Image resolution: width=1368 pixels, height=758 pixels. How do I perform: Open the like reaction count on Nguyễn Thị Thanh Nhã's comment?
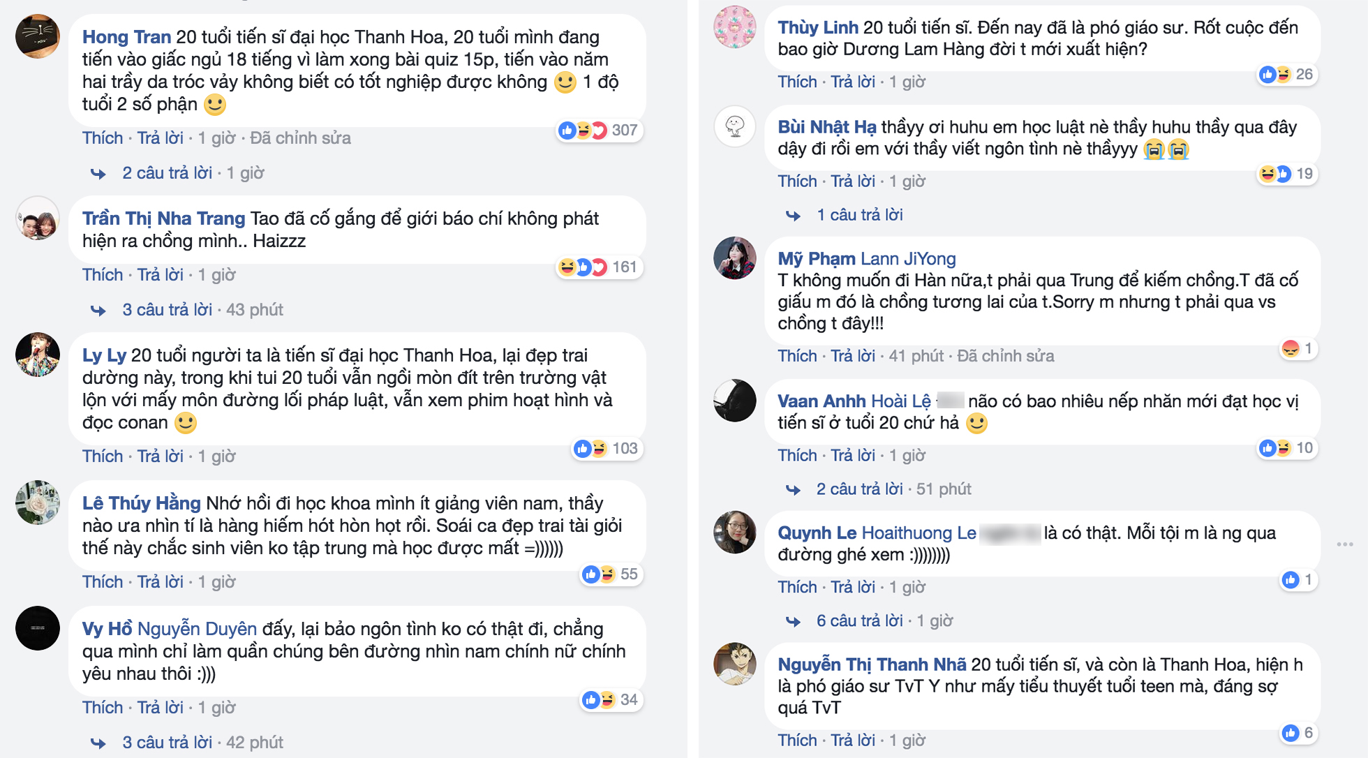click(1298, 733)
